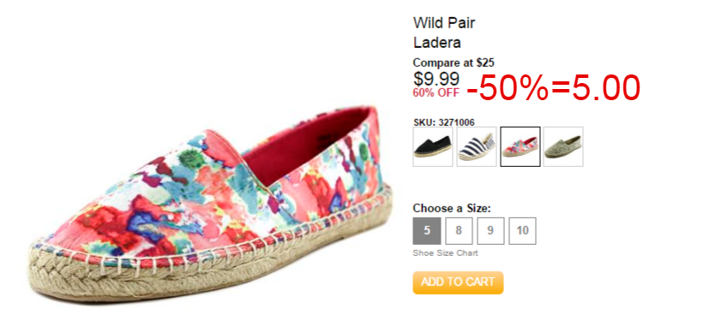The height and width of the screenshot is (315, 703).
Task: Click the $9.99 price text
Action: pyautogui.click(x=436, y=79)
